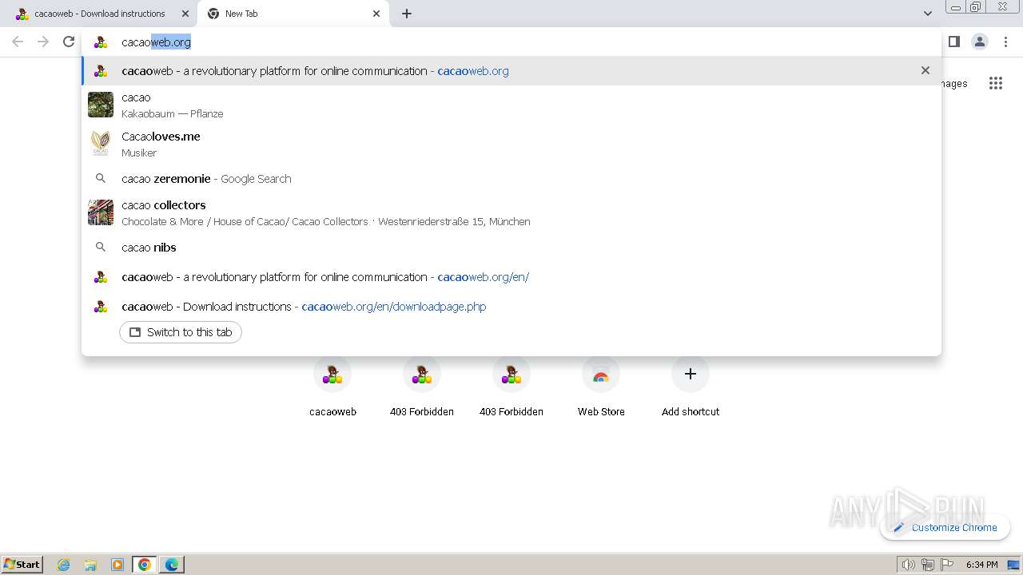The image size is (1023, 575).
Task: Click the cacao plant thumbnail
Action: coord(101,105)
